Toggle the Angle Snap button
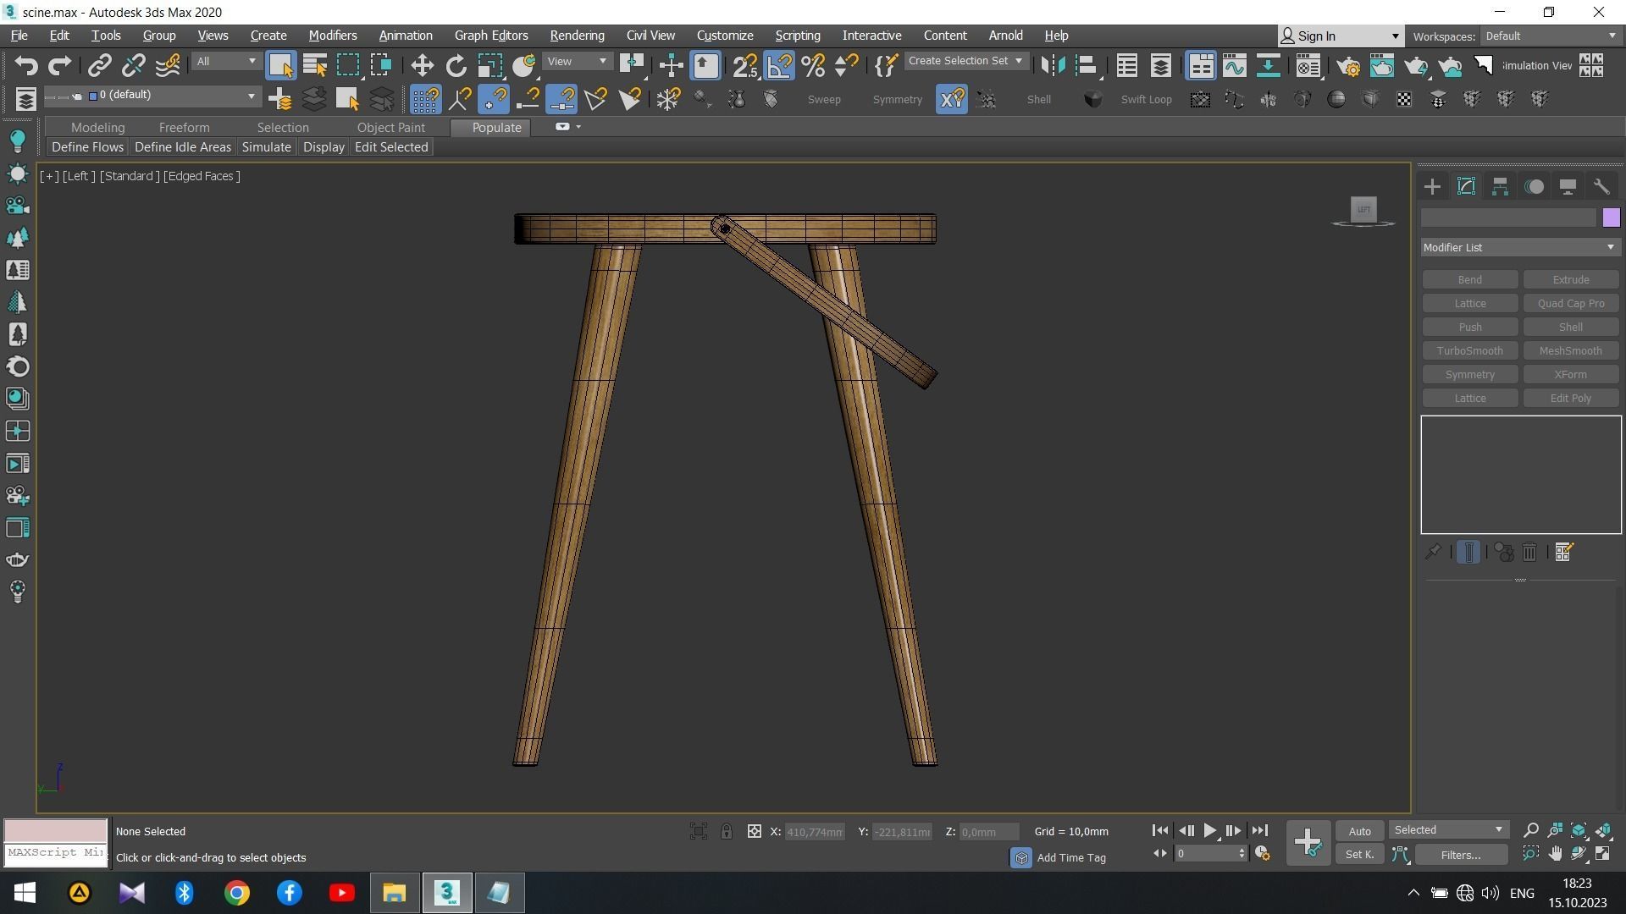This screenshot has height=914, width=1626. 779,65
